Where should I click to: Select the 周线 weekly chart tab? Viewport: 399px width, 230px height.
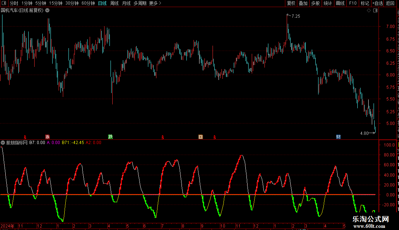pyautogui.click(x=114, y=3)
